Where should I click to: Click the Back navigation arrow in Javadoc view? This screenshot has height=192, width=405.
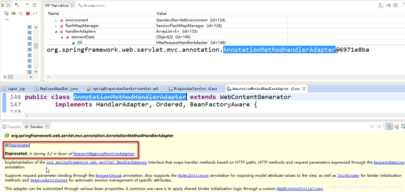point(372,126)
